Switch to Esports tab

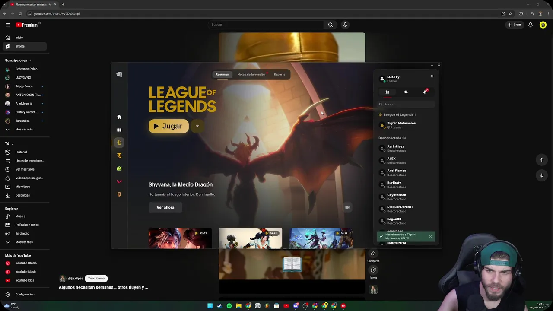coord(280,74)
